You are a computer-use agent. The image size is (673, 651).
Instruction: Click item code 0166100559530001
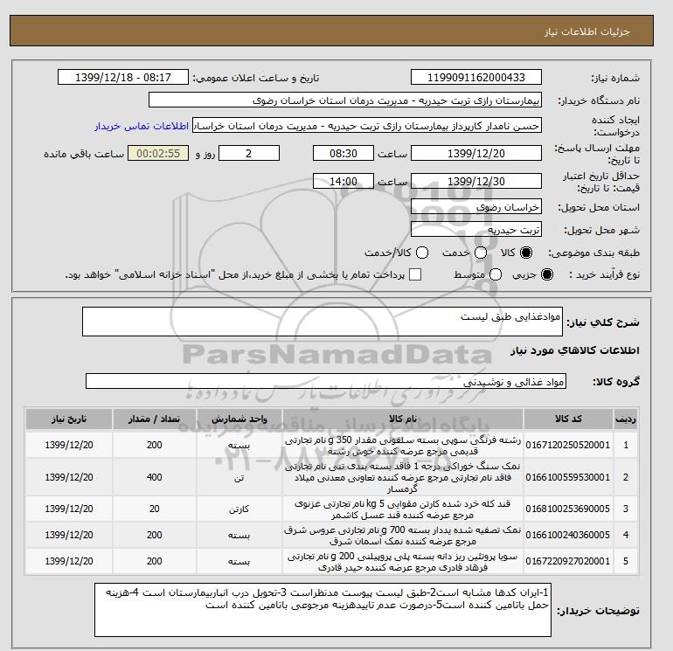click(x=568, y=477)
